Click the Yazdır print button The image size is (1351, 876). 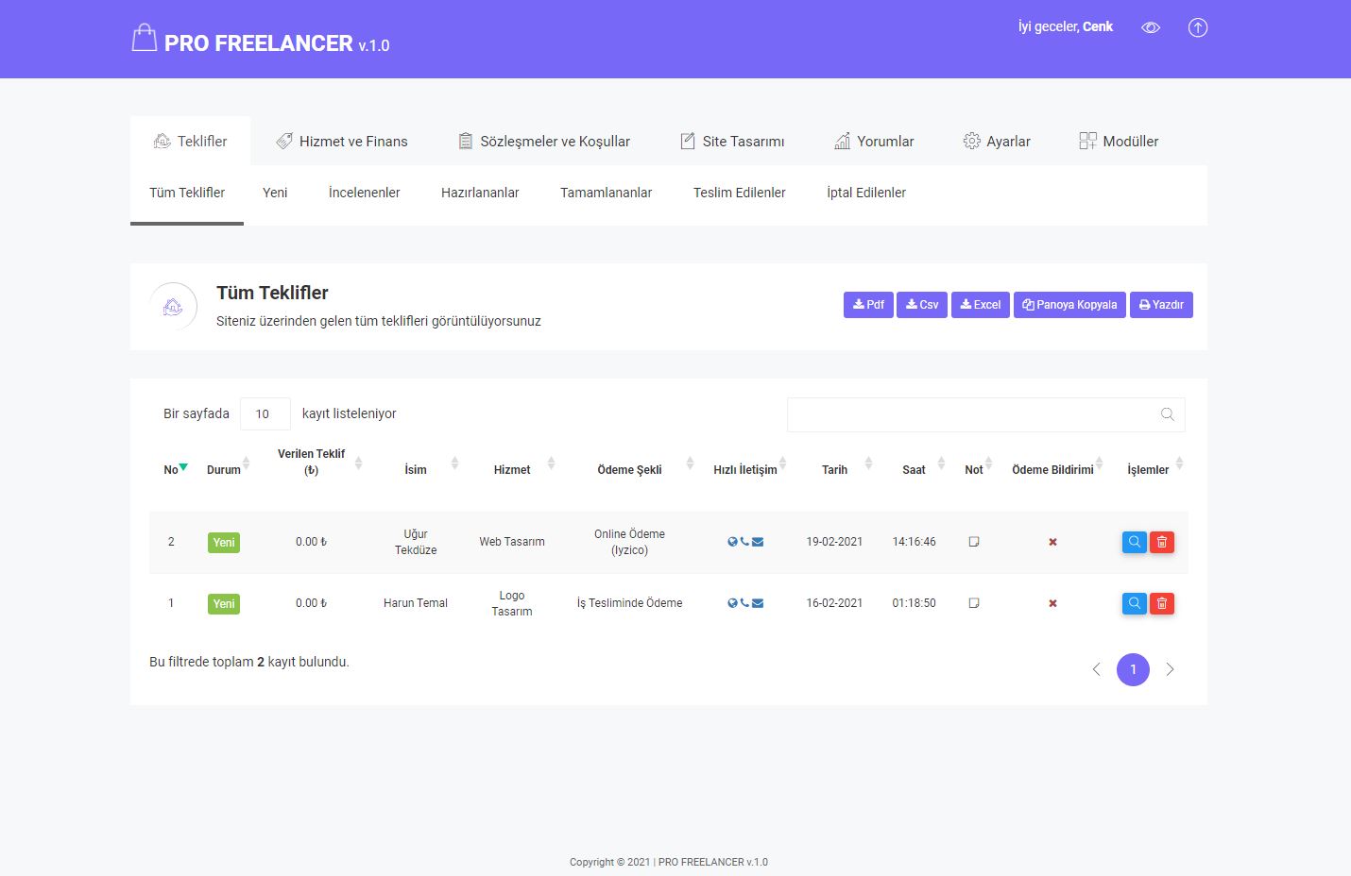(x=1161, y=305)
